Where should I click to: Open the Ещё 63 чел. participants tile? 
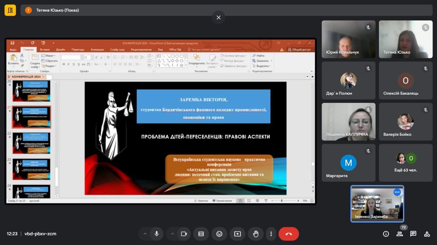[x=406, y=163]
